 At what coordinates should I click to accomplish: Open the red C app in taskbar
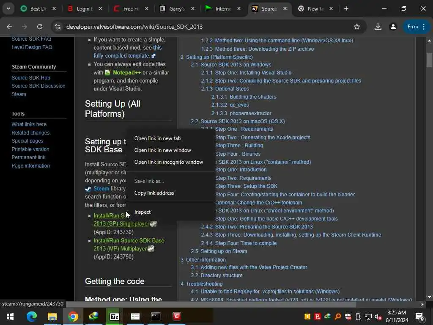[x=177, y=317]
